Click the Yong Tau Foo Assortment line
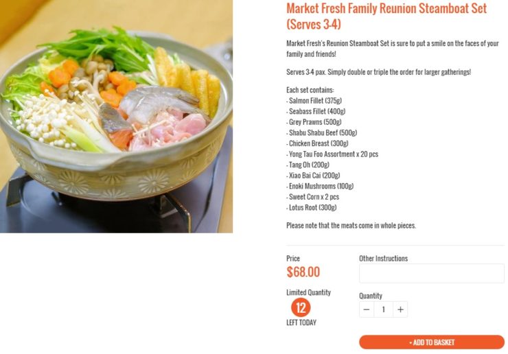This screenshot has height=354, width=508. [332, 154]
